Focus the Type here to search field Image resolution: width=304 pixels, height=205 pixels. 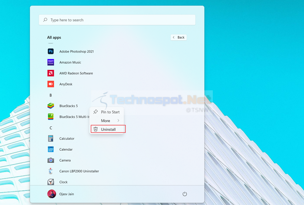117,20
